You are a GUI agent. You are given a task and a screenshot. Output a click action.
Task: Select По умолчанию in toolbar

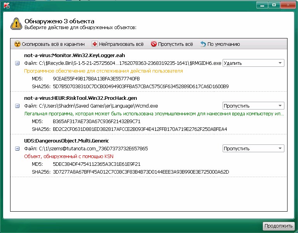[223, 44]
